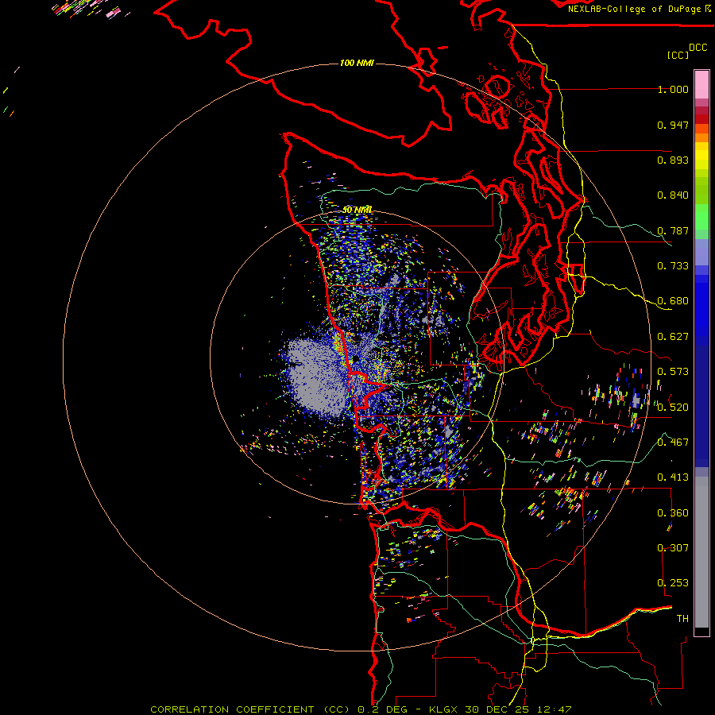Click the 100 NMI range ring label
715x715 pixels.
(x=357, y=63)
